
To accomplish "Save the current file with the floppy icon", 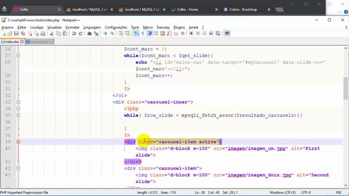I will (16, 33).
